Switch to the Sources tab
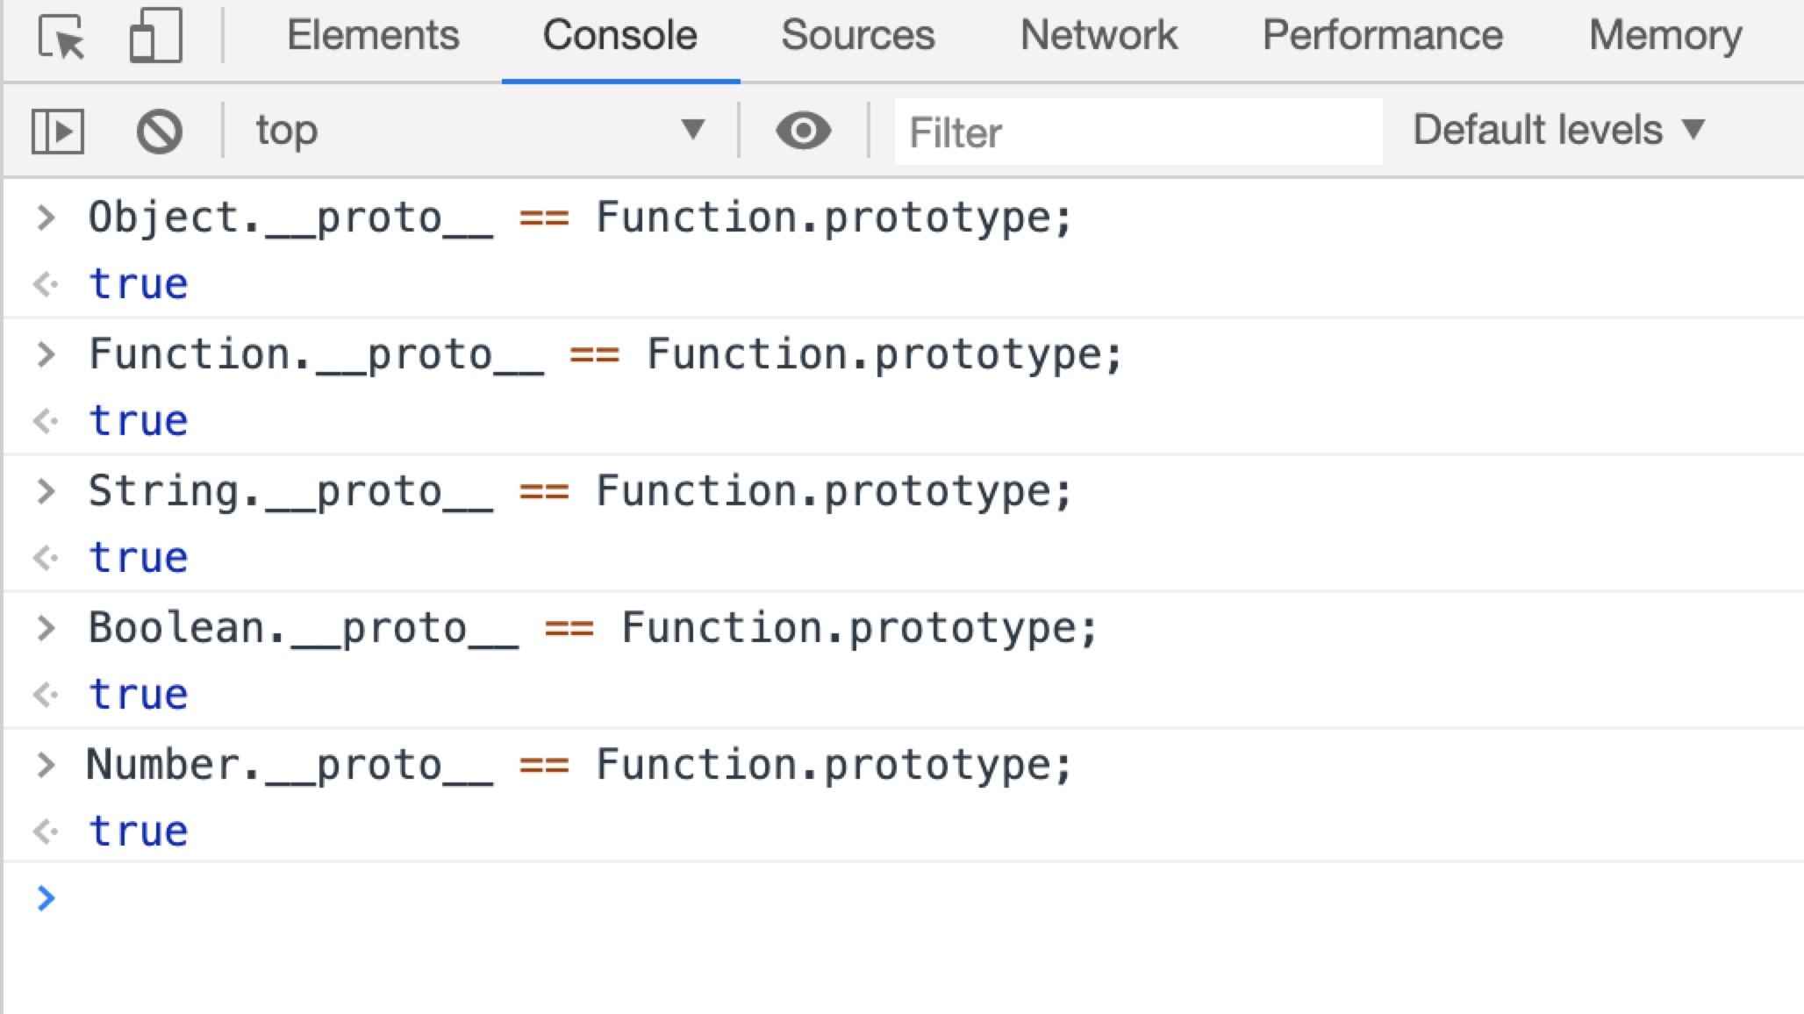Image resolution: width=1804 pixels, height=1014 pixels. tap(857, 36)
